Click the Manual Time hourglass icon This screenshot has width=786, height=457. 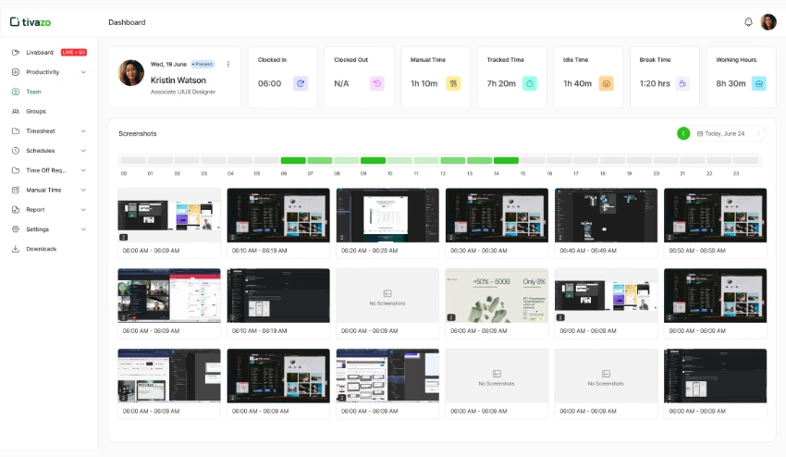click(x=453, y=83)
